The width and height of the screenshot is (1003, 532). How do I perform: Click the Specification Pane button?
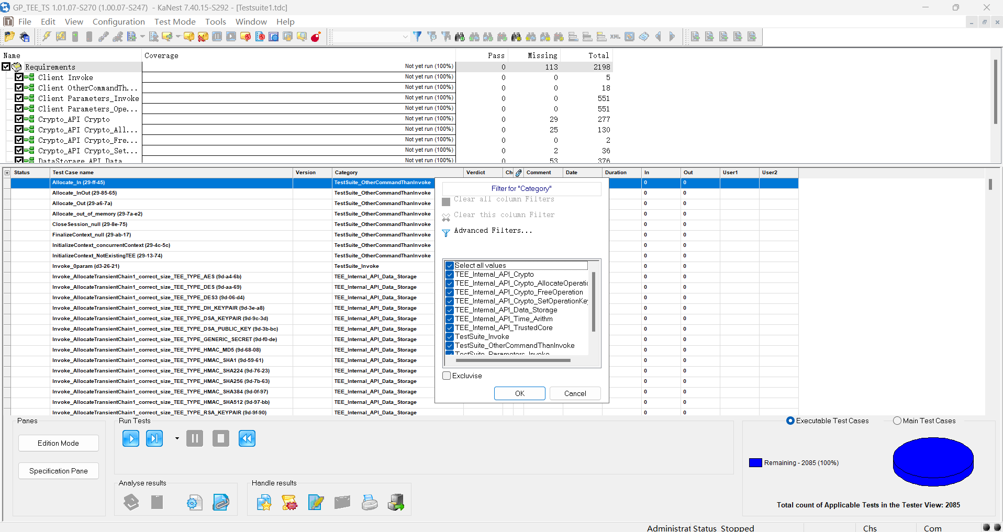point(59,471)
